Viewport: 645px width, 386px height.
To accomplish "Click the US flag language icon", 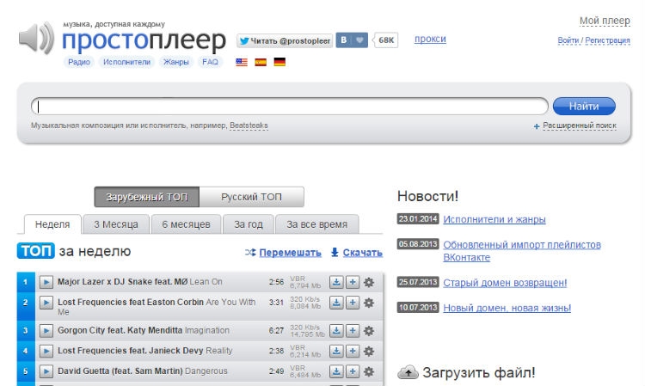I will [x=242, y=62].
